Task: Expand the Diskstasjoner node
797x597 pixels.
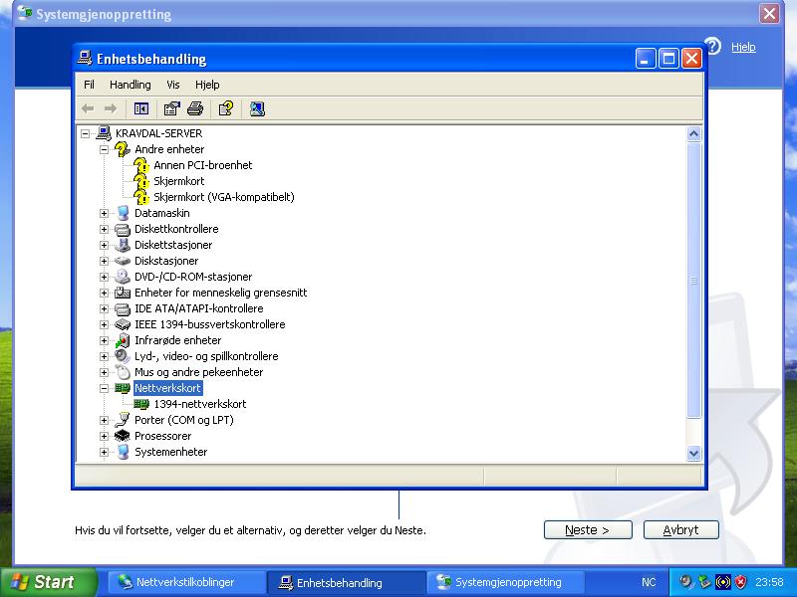Action: point(105,261)
